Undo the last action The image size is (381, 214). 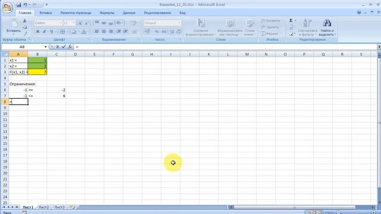point(25,5)
